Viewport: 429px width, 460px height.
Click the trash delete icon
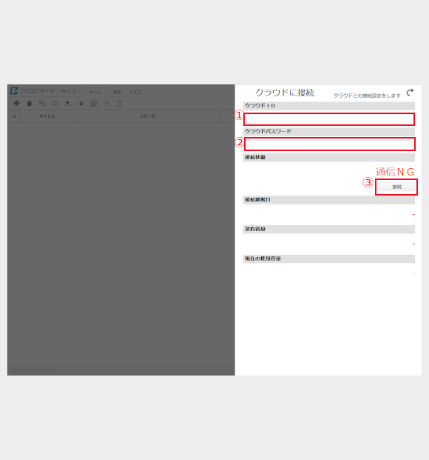pos(30,103)
